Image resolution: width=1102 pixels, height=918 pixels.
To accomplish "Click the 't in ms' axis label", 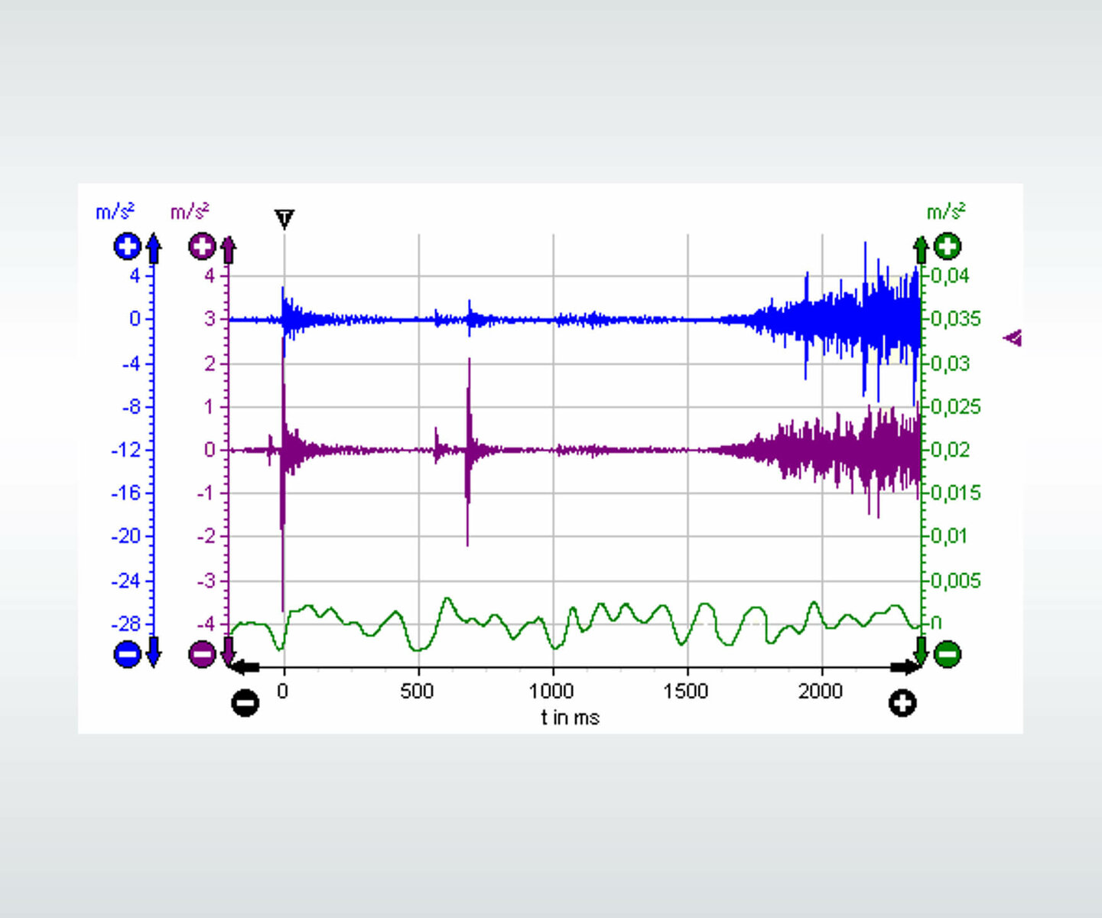I will click(x=571, y=718).
